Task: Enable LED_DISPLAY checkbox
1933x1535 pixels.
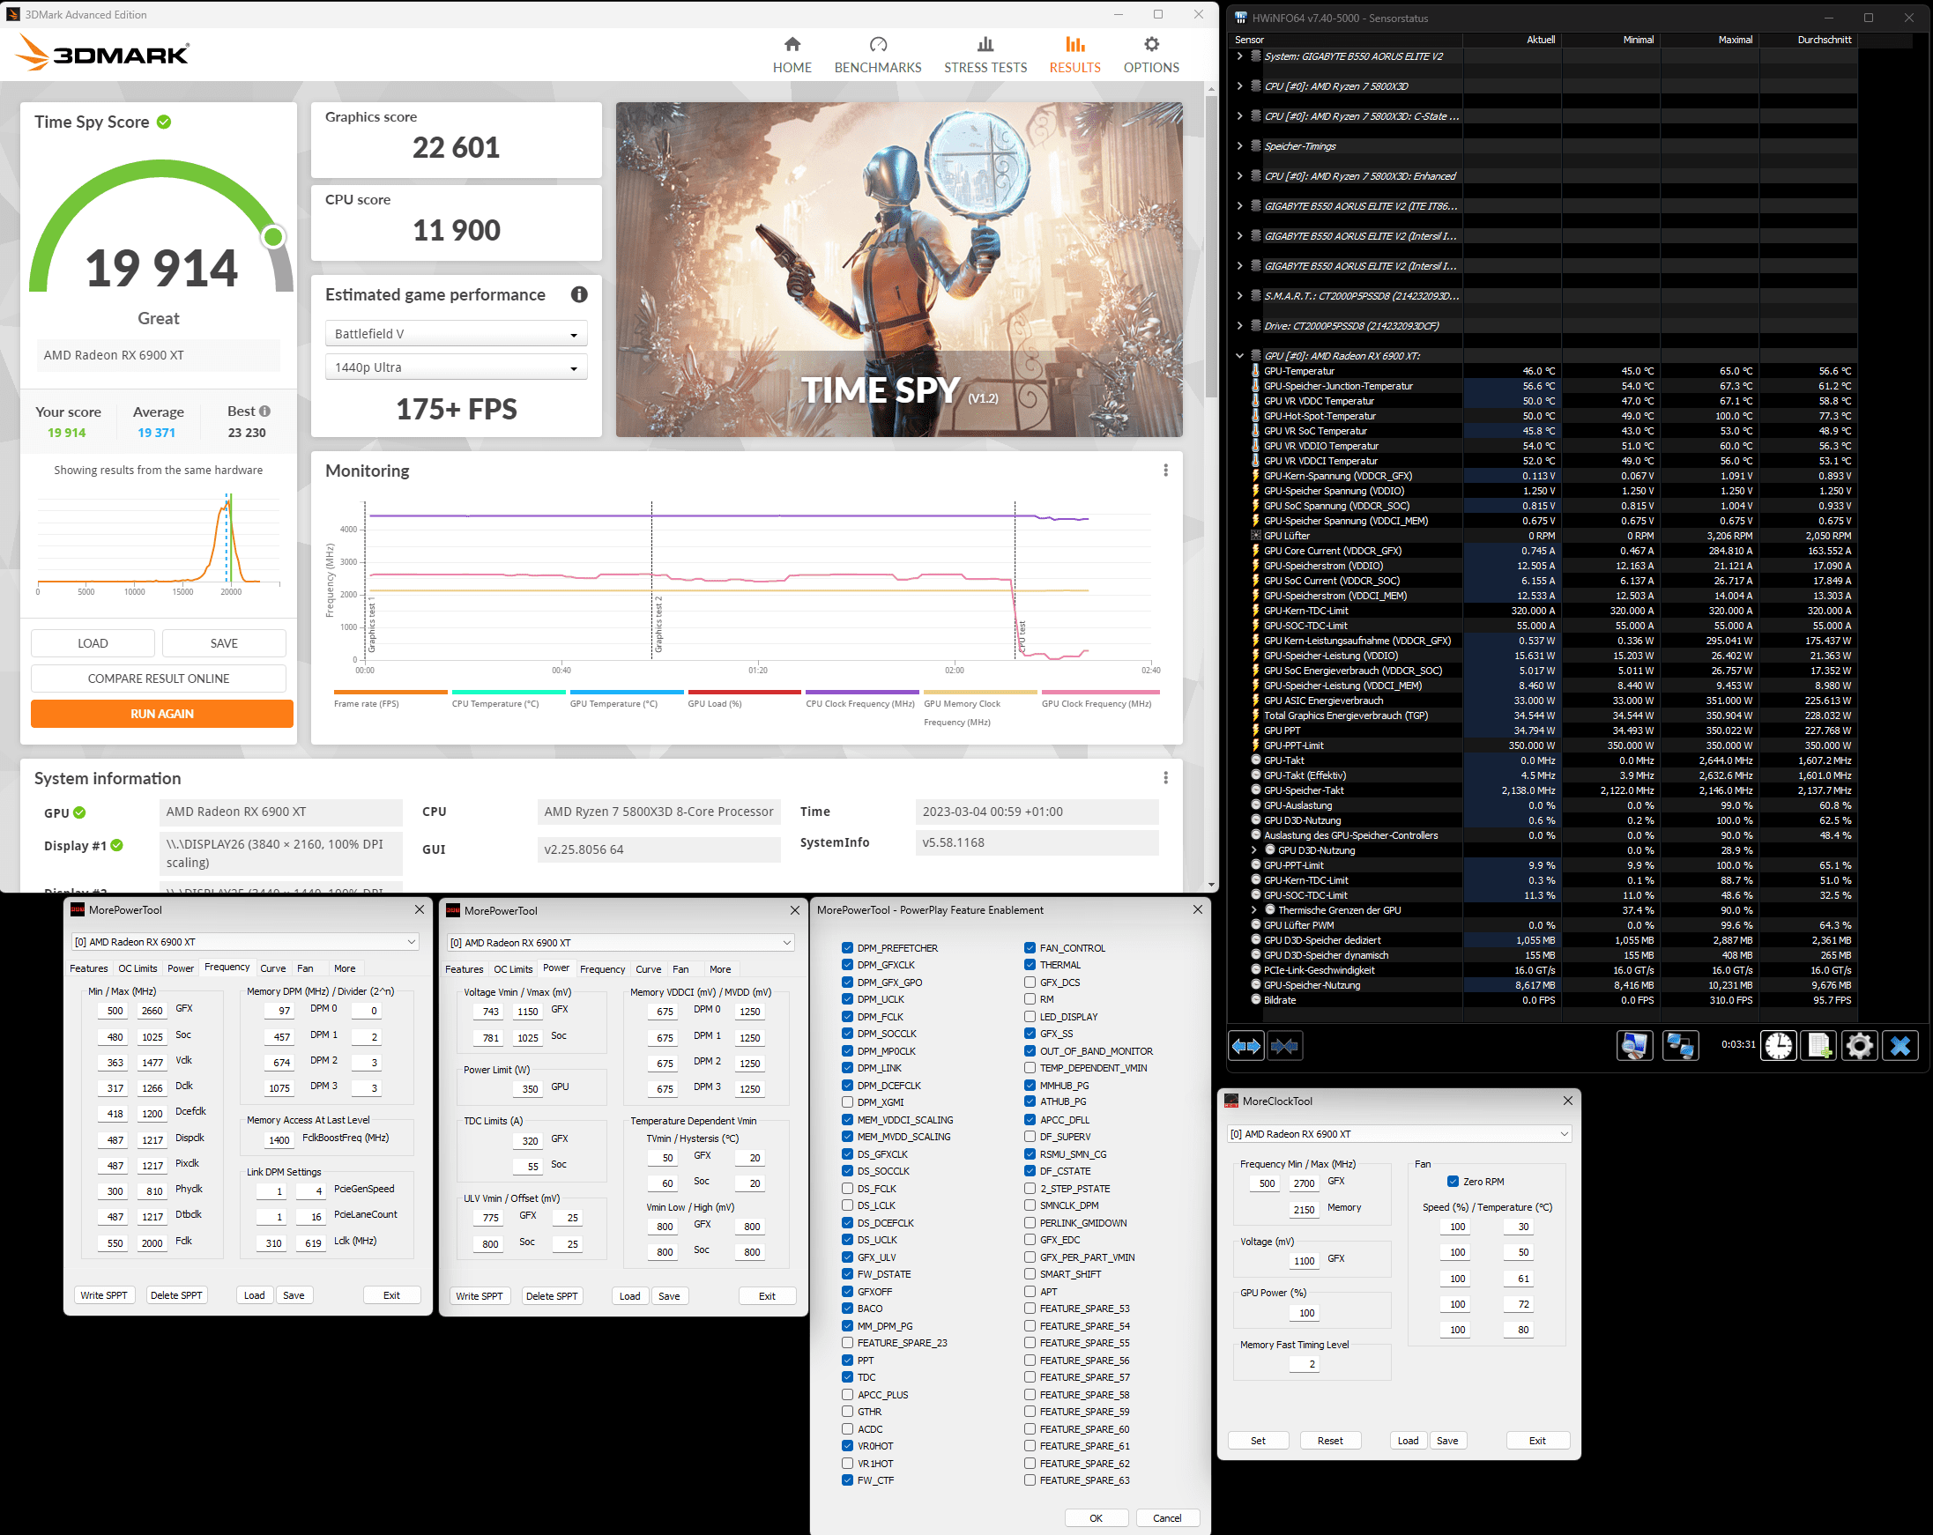Action: [x=1030, y=1017]
